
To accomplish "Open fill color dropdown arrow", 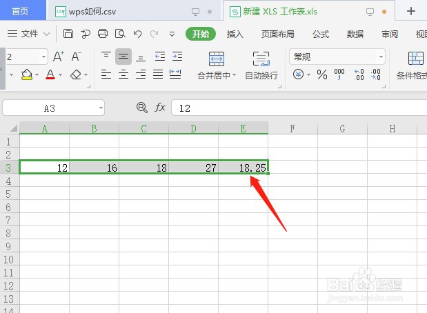I will click(x=37, y=74).
